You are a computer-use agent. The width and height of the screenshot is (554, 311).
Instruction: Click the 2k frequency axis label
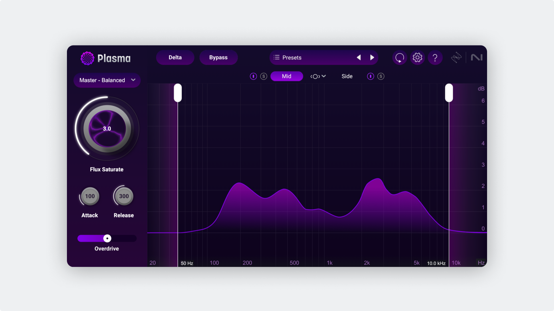pos(367,263)
